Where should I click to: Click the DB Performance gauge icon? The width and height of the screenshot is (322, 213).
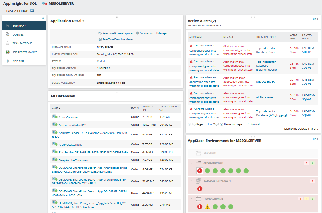[x=8, y=52]
